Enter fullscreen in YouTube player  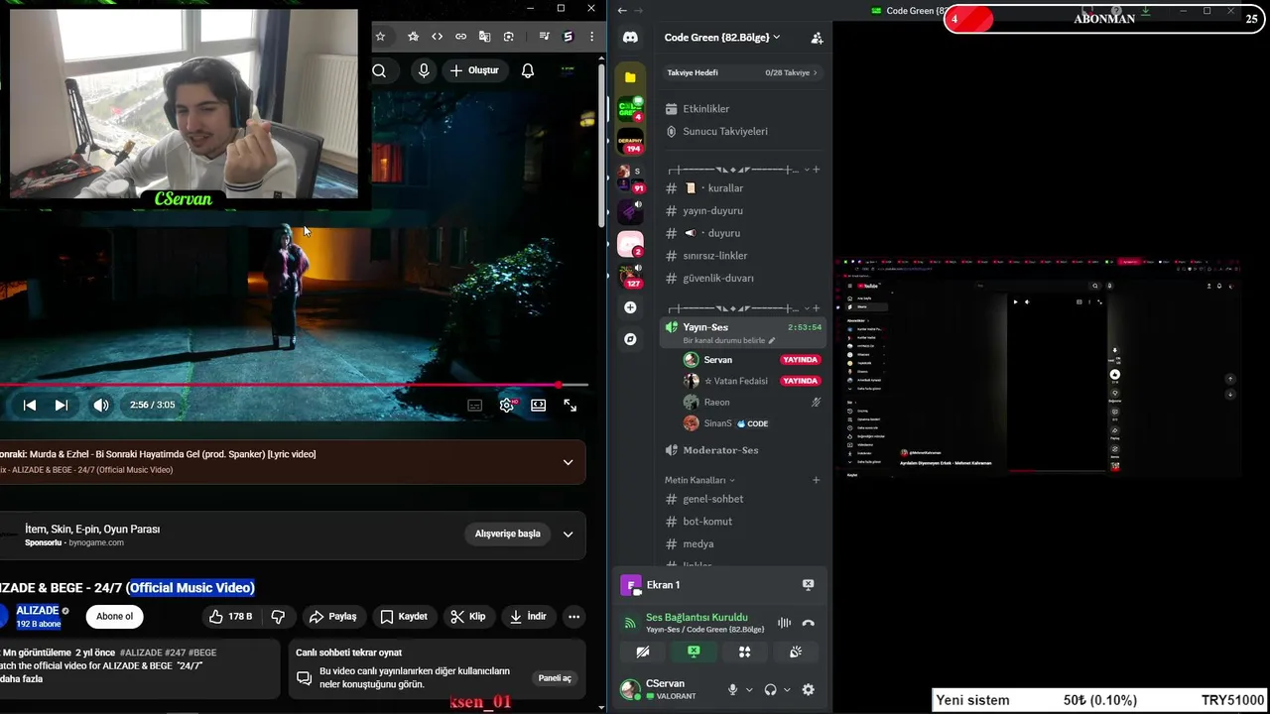(x=571, y=405)
